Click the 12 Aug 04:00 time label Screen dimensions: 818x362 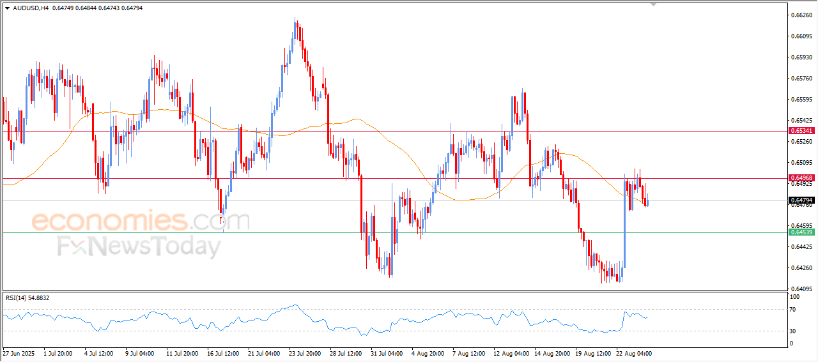pos(510,352)
